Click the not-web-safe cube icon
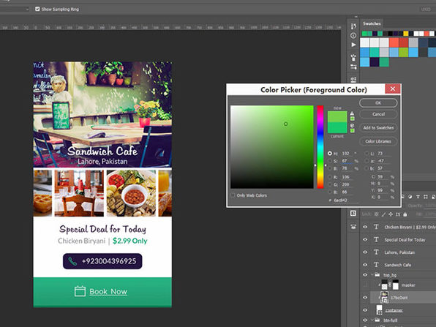 click(352, 125)
